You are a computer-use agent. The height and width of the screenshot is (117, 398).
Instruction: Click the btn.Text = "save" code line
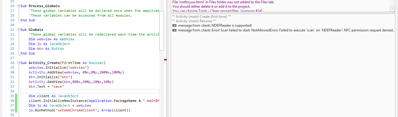[46, 86]
